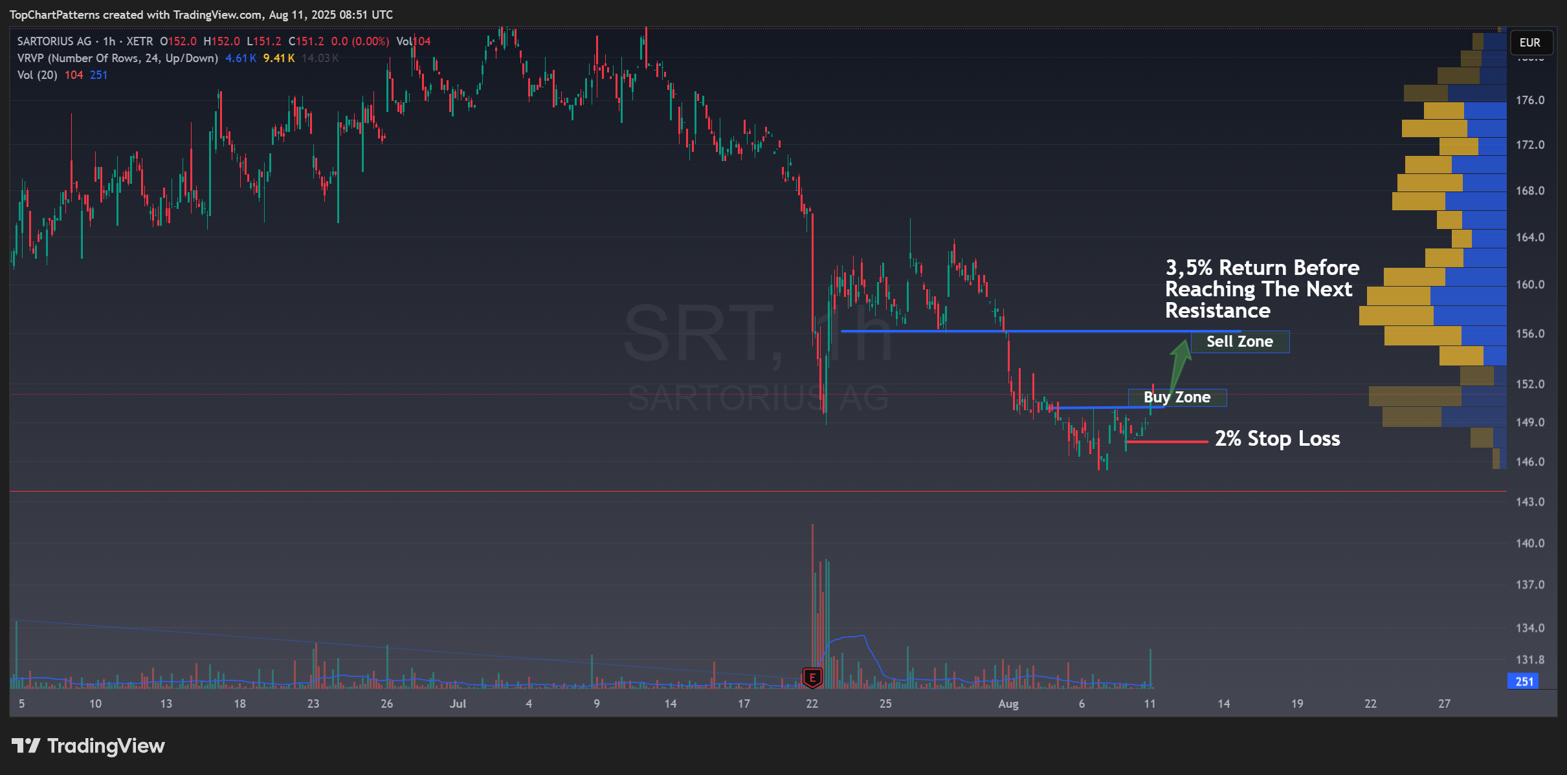Click price axis label 164.0
This screenshot has width=1567, height=775.
tap(1530, 237)
